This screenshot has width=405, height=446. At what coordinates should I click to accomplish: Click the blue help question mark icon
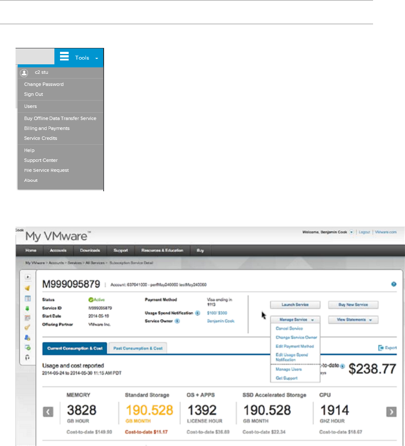tap(394, 284)
